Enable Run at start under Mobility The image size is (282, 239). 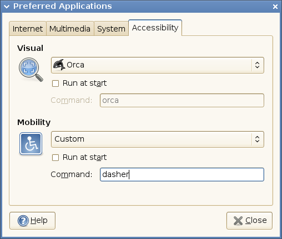point(56,158)
